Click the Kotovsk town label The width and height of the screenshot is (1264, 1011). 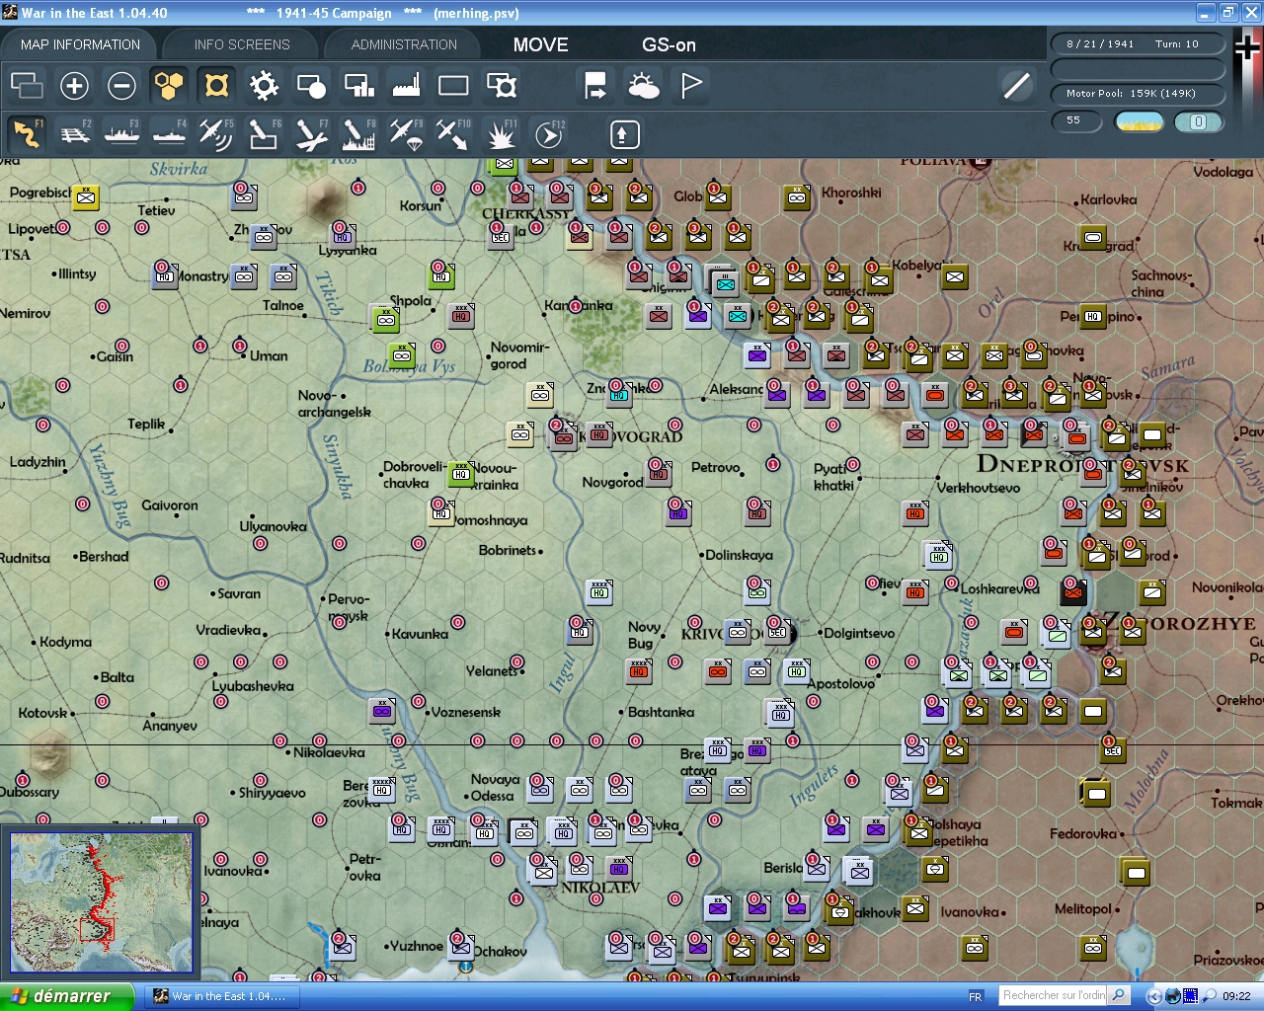(x=42, y=713)
